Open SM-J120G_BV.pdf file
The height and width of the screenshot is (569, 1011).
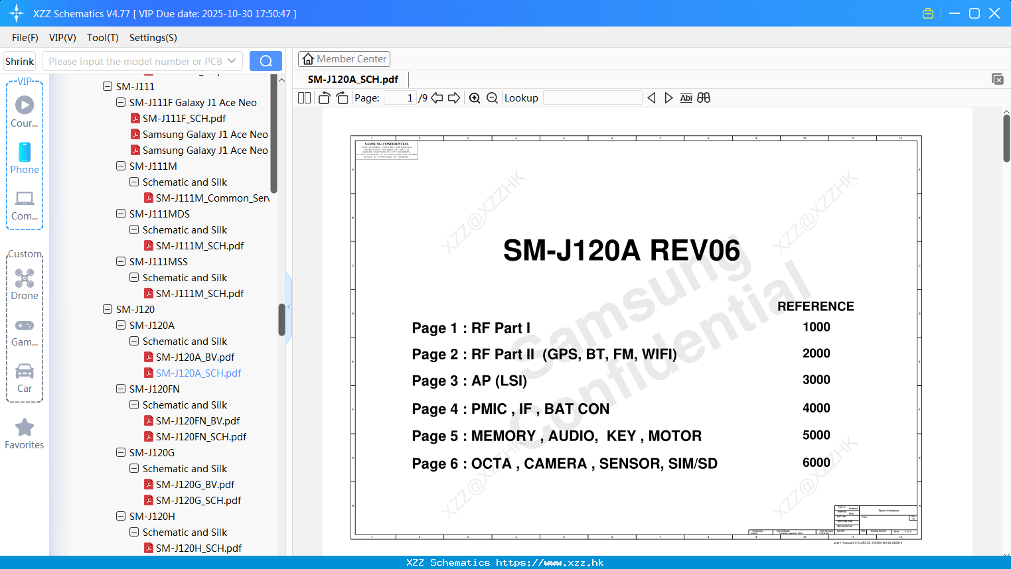coord(195,484)
